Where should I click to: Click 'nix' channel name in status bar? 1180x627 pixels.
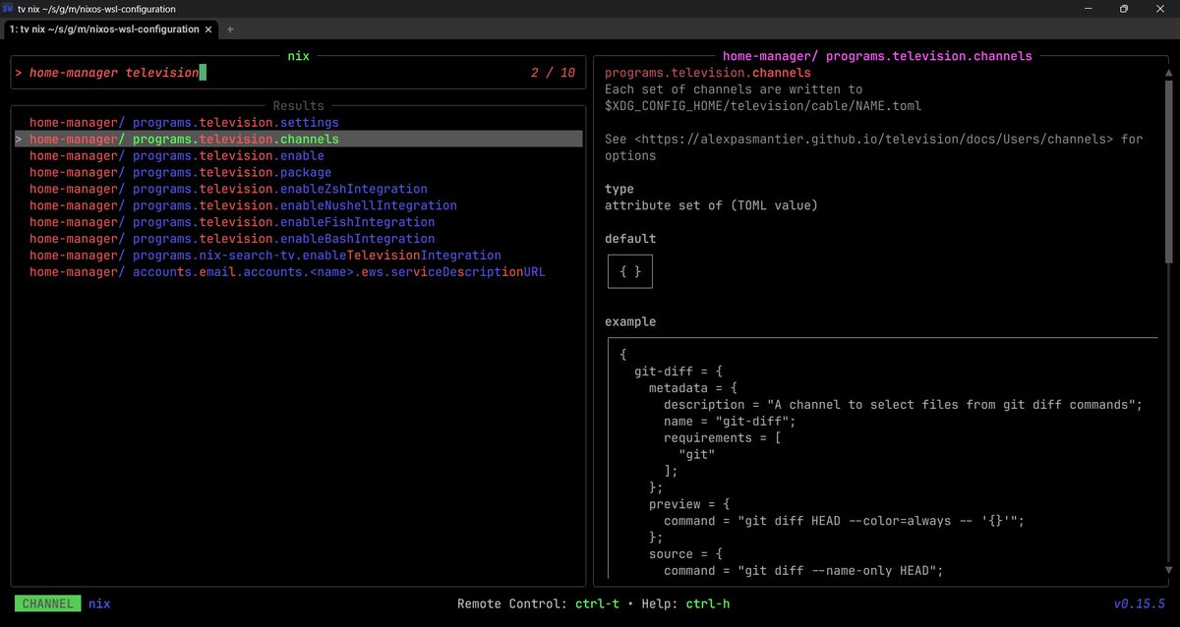(99, 603)
